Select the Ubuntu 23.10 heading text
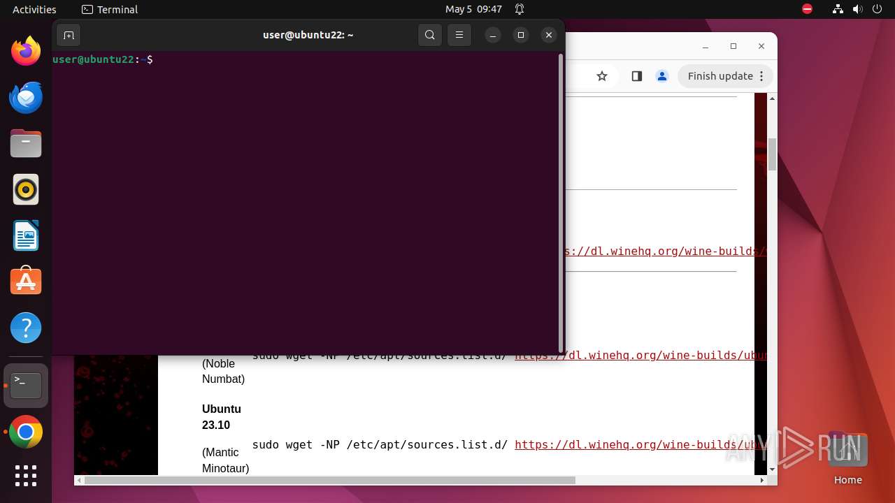 tap(222, 417)
